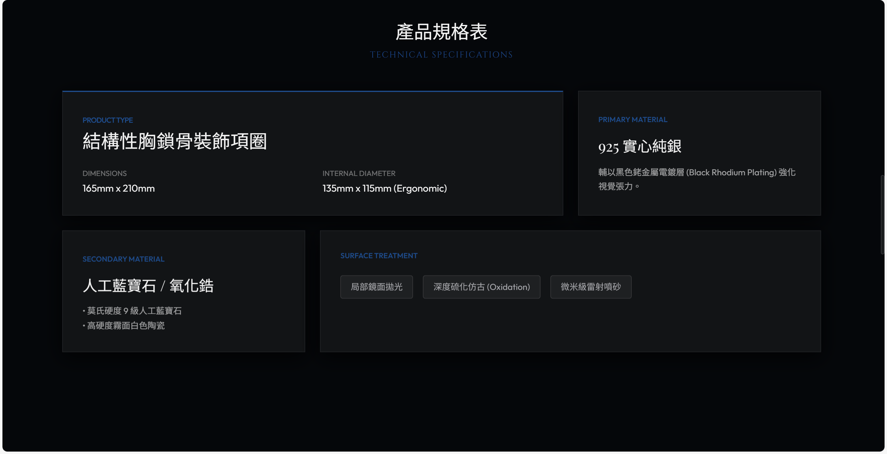
Task: Click the INTERNAL DIAMETER label
Action: (x=359, y=173)
